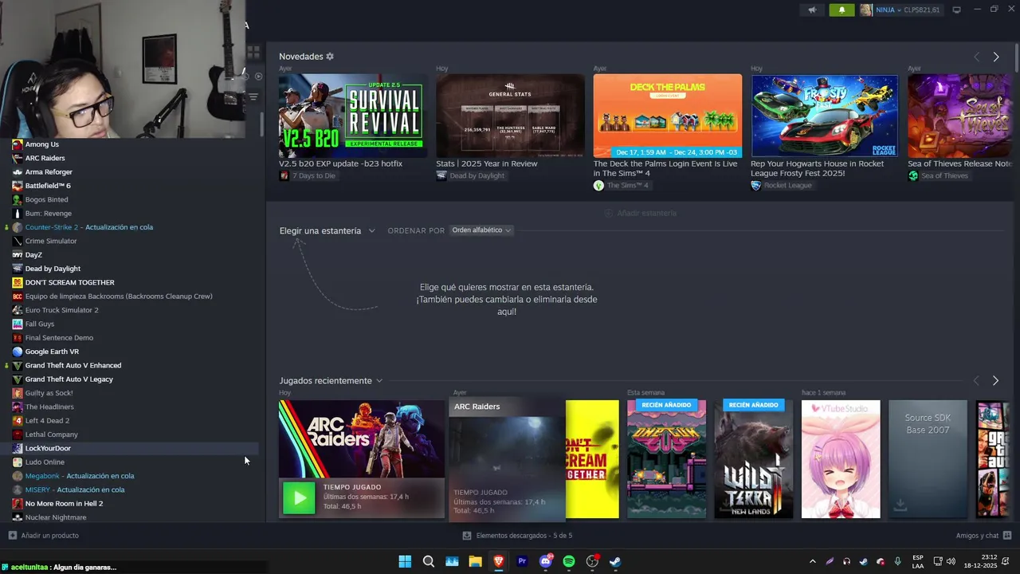This screenshot has height=574, width=1020.
Task: Select No More Room in Hell 2
Action: click(64, 504)
